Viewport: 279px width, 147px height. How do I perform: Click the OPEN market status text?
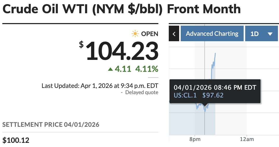pos(150,34)
